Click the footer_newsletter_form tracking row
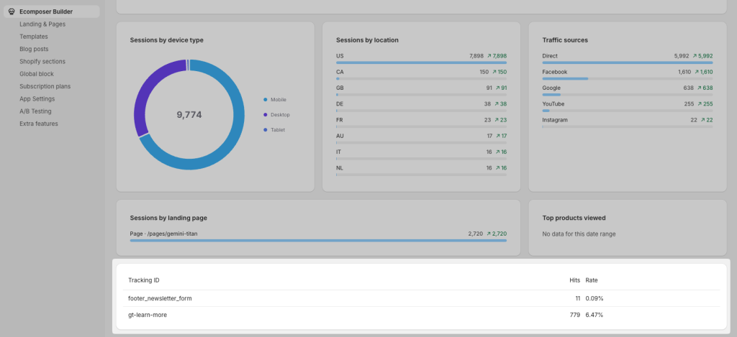 (x=160, y=298)
